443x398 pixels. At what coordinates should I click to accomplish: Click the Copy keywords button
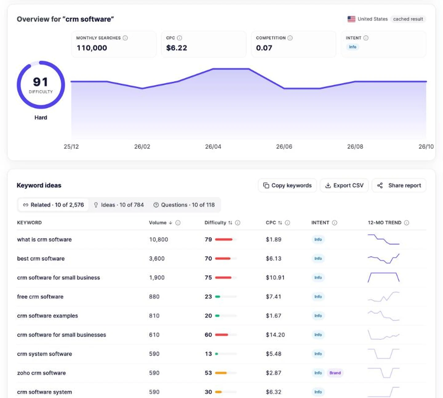tap(287, 185)
